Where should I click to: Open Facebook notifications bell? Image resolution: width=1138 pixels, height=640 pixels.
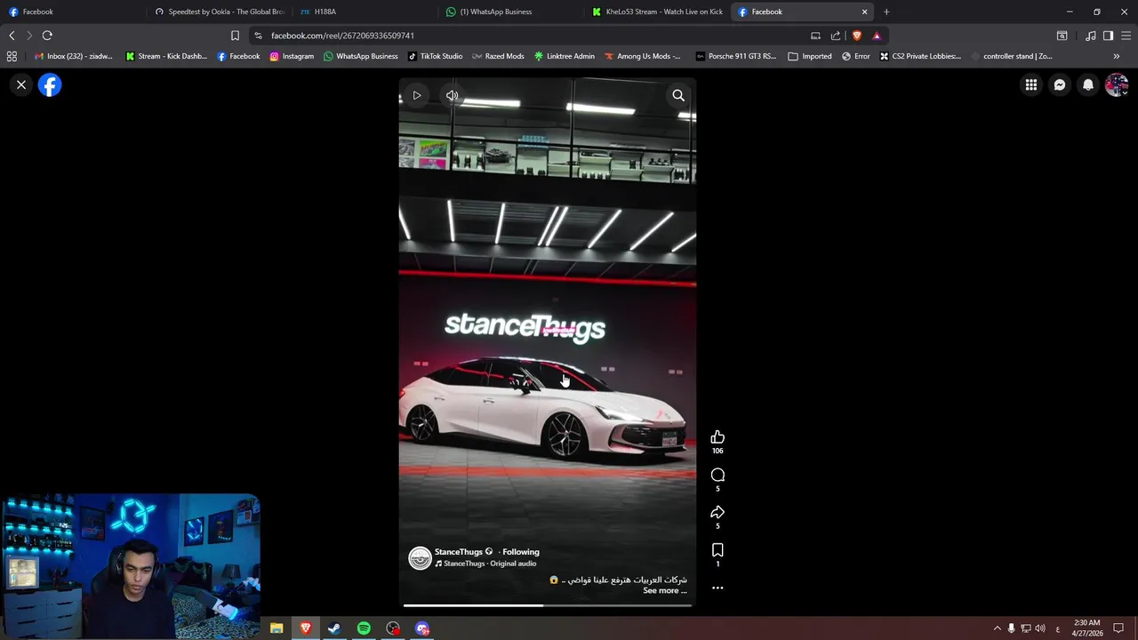[1087, 85]
